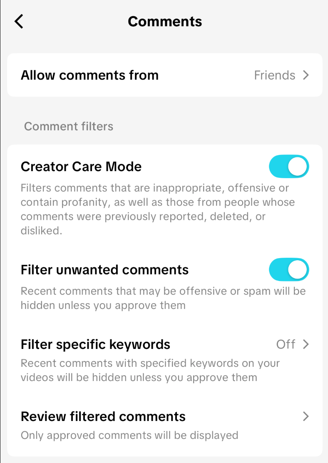Click the Comment filters section header
The height and width of the screenshot is (463, 328).
click(x=69, y=126)
